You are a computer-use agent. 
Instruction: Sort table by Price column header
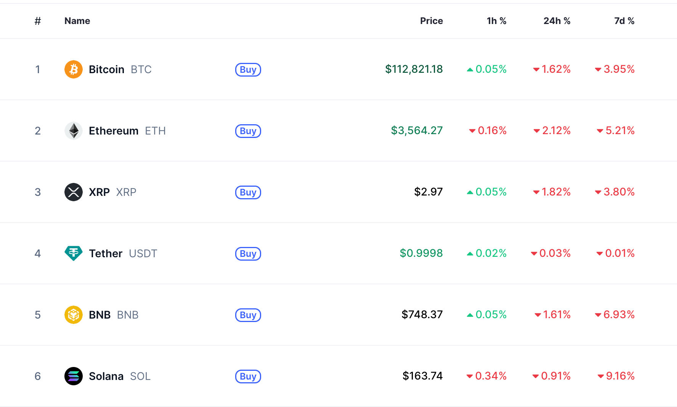tap(432, 21)
